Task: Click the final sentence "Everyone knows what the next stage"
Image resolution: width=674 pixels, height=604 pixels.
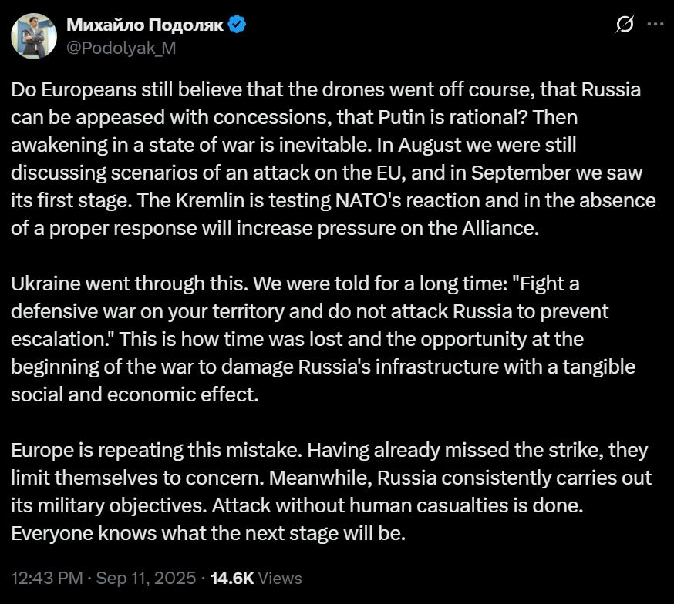Action: (x=208, y=534)
